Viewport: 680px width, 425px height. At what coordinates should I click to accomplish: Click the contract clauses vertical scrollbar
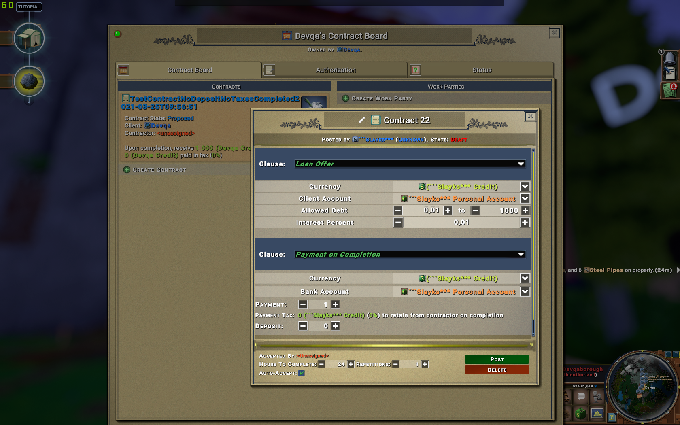pos(533,243)
